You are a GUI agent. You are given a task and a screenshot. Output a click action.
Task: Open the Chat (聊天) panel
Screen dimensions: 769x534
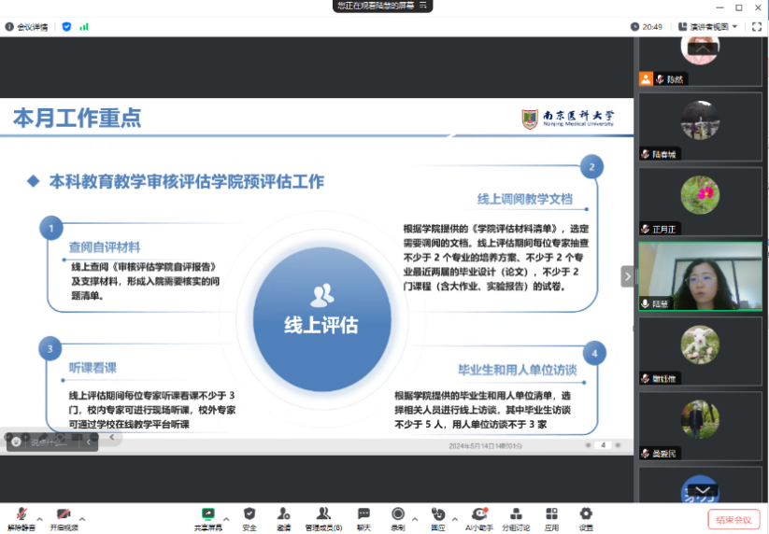tap(363, 514)
